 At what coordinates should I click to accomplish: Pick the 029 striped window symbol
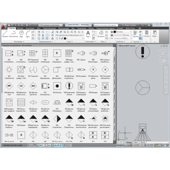21,102
